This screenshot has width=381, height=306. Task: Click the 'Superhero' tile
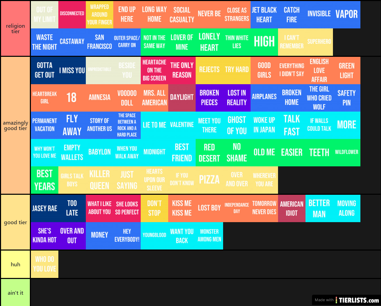pyautogui.click(x=319, y=42)
